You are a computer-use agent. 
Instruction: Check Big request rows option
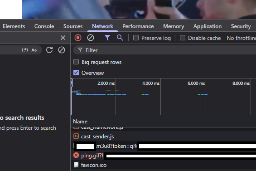76,62
